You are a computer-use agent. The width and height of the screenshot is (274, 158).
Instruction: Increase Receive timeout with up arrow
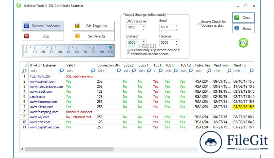coord(176,41)
